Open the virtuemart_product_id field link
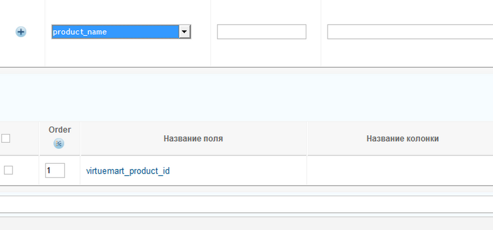Screen dimensions: 493x230 pyautogui.click(x=128, y=171)
